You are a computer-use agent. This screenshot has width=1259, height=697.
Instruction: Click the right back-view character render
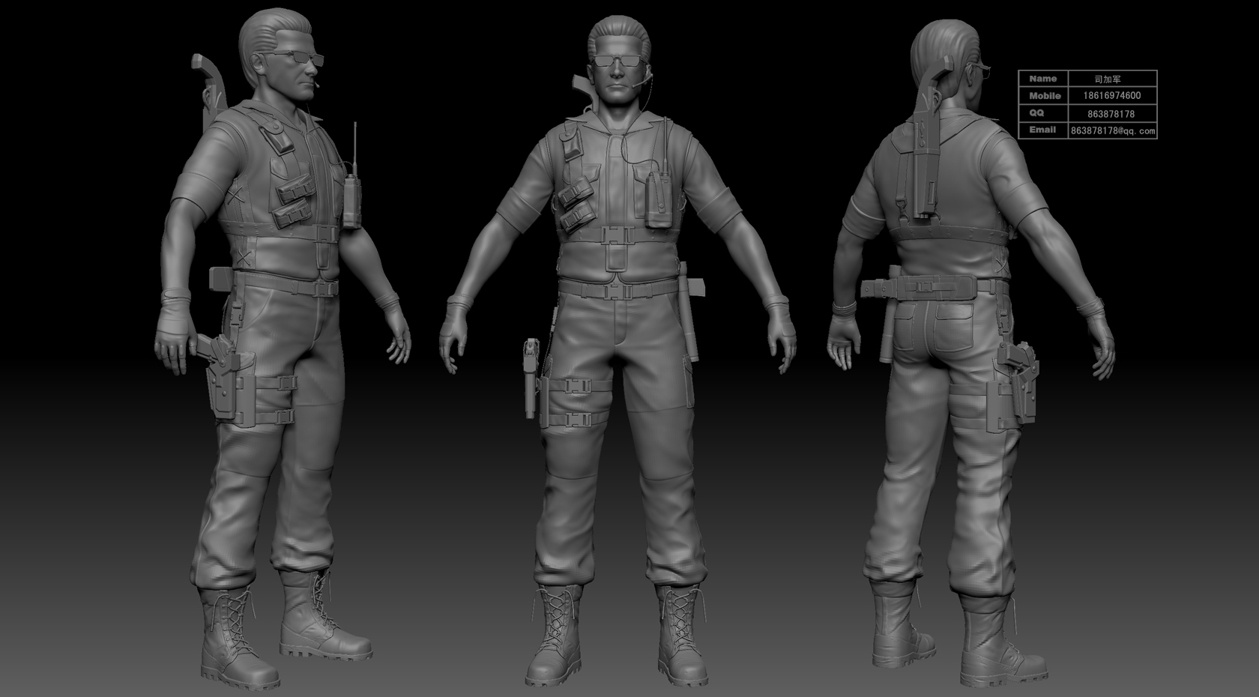pyautogui.click(x=971, y=352)
